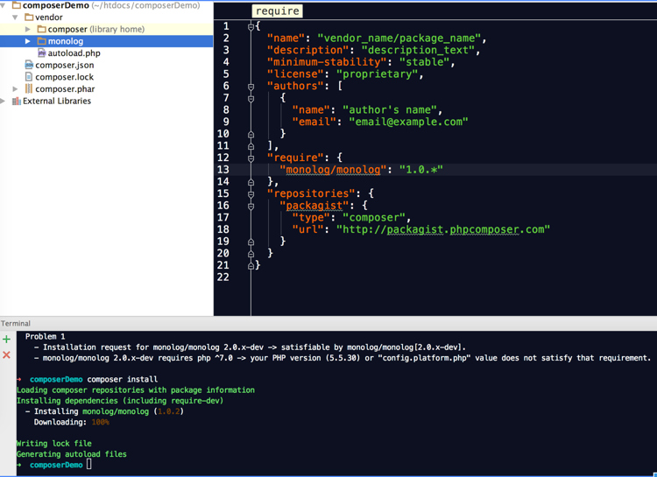Collapse the vendor folder tree node
Screen dimensions: 657x477
pos(15,18)
